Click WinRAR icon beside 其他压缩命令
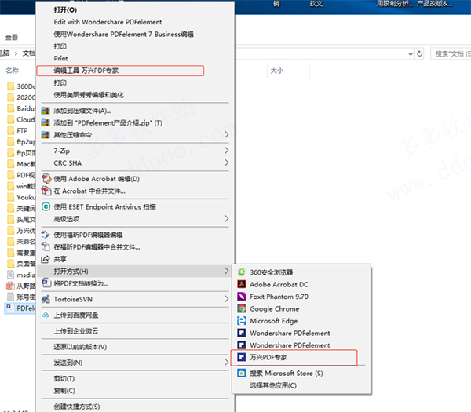471x412 pixels. (x=46, y=134)
